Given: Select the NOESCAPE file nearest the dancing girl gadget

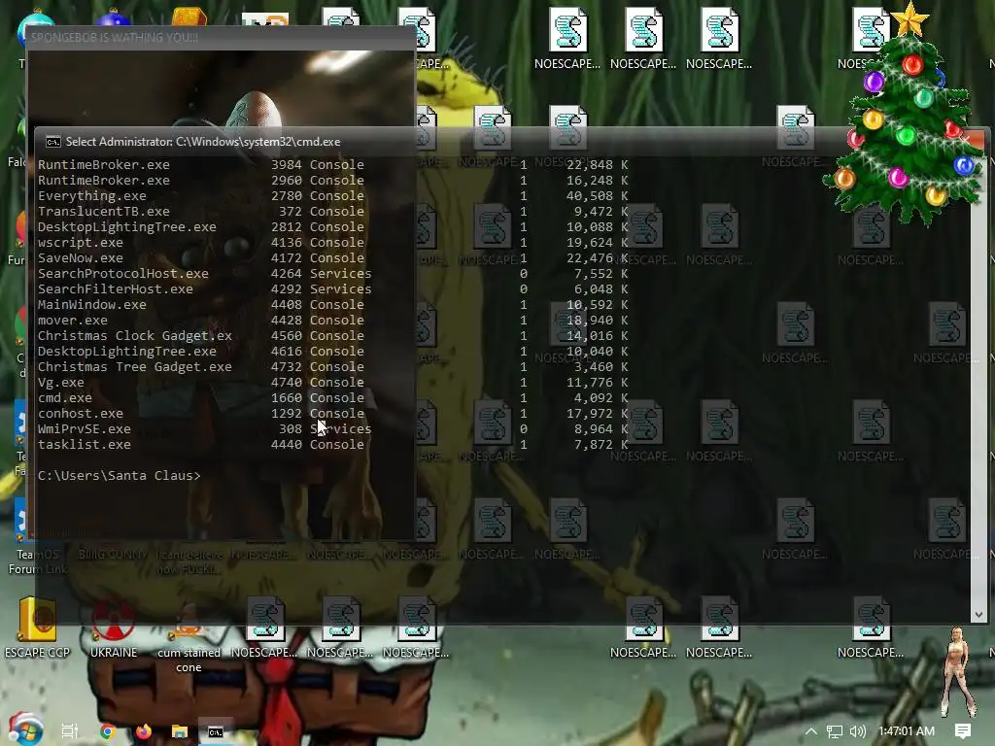Looking at the screenshot, I should tap(871, 628).
